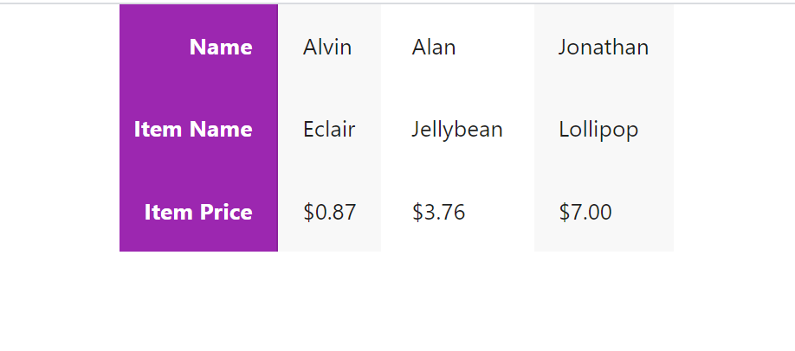795x351 pixels.
Task: Click the Name row header
Action: coord(221,47)
